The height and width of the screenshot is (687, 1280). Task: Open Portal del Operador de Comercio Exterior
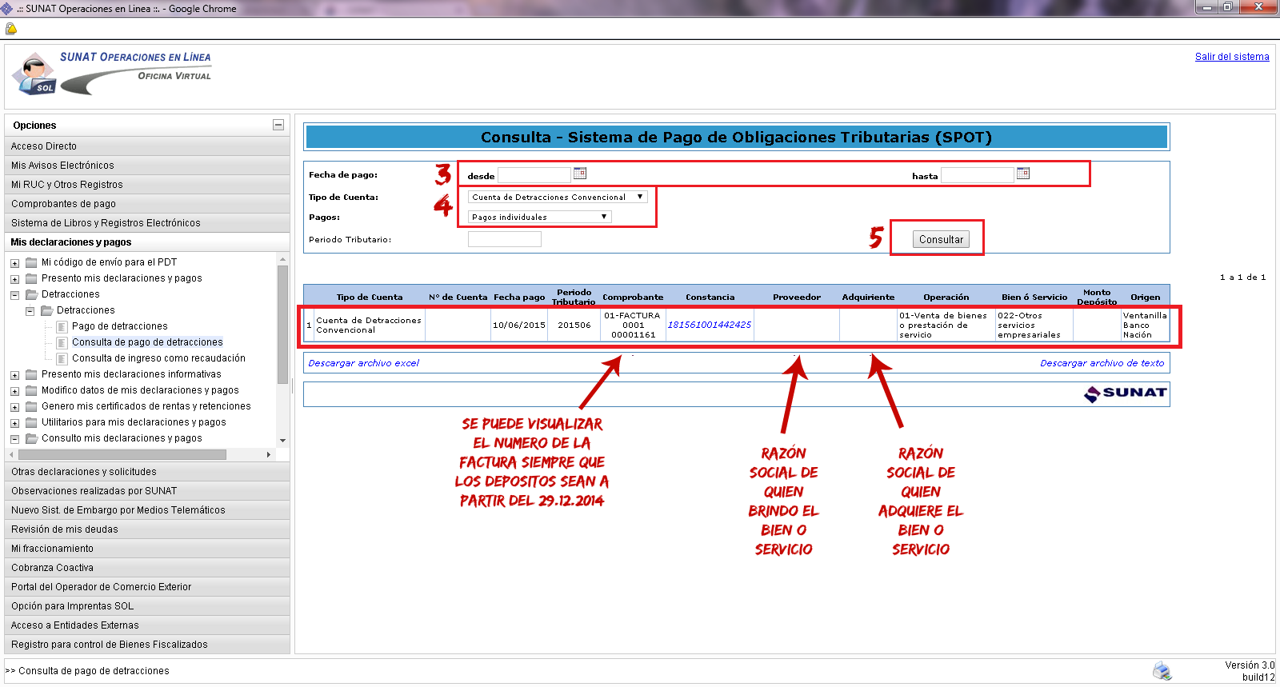click(147, 587)
